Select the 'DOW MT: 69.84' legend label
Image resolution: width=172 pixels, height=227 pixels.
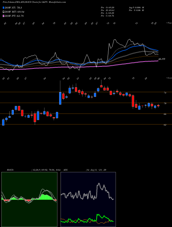[14, 12]
